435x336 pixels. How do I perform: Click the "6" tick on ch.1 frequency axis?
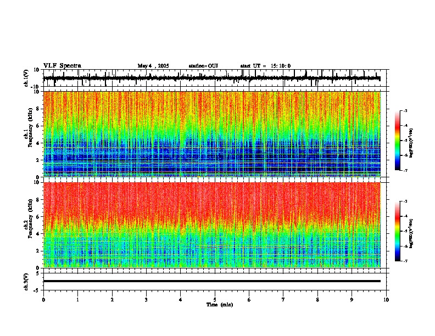tap(38, 126)
